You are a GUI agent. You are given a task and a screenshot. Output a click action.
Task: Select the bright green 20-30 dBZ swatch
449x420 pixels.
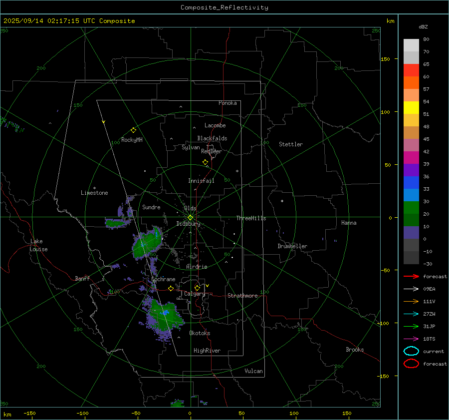(411, 208)
